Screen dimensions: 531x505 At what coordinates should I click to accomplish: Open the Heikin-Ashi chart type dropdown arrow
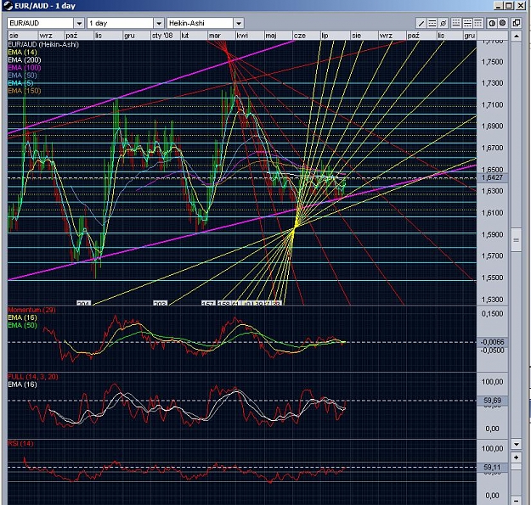point(239,23)
